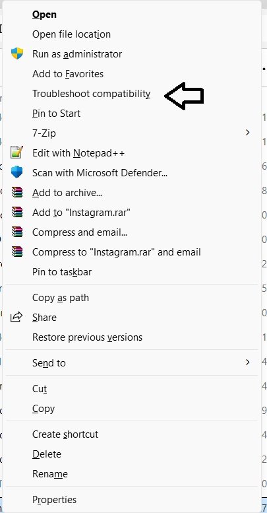Viewport: 267px width, 513px height.
Task: Expand the Send to submenu arrow
Action: 247,362
